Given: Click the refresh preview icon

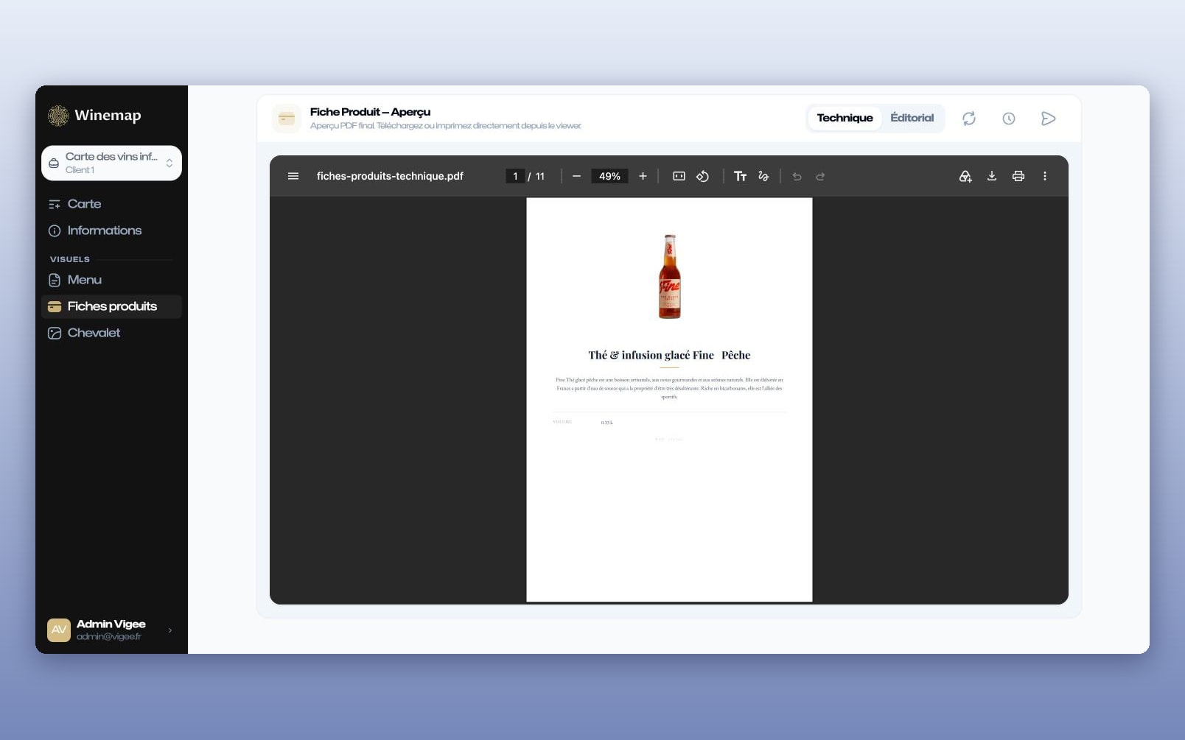Looking at the screenshot, I should [969, 119].
